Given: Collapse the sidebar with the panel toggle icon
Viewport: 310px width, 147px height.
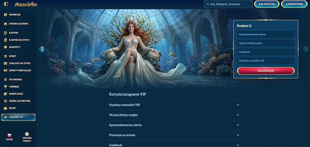Looking at the screenshot, I should point(6,4).
